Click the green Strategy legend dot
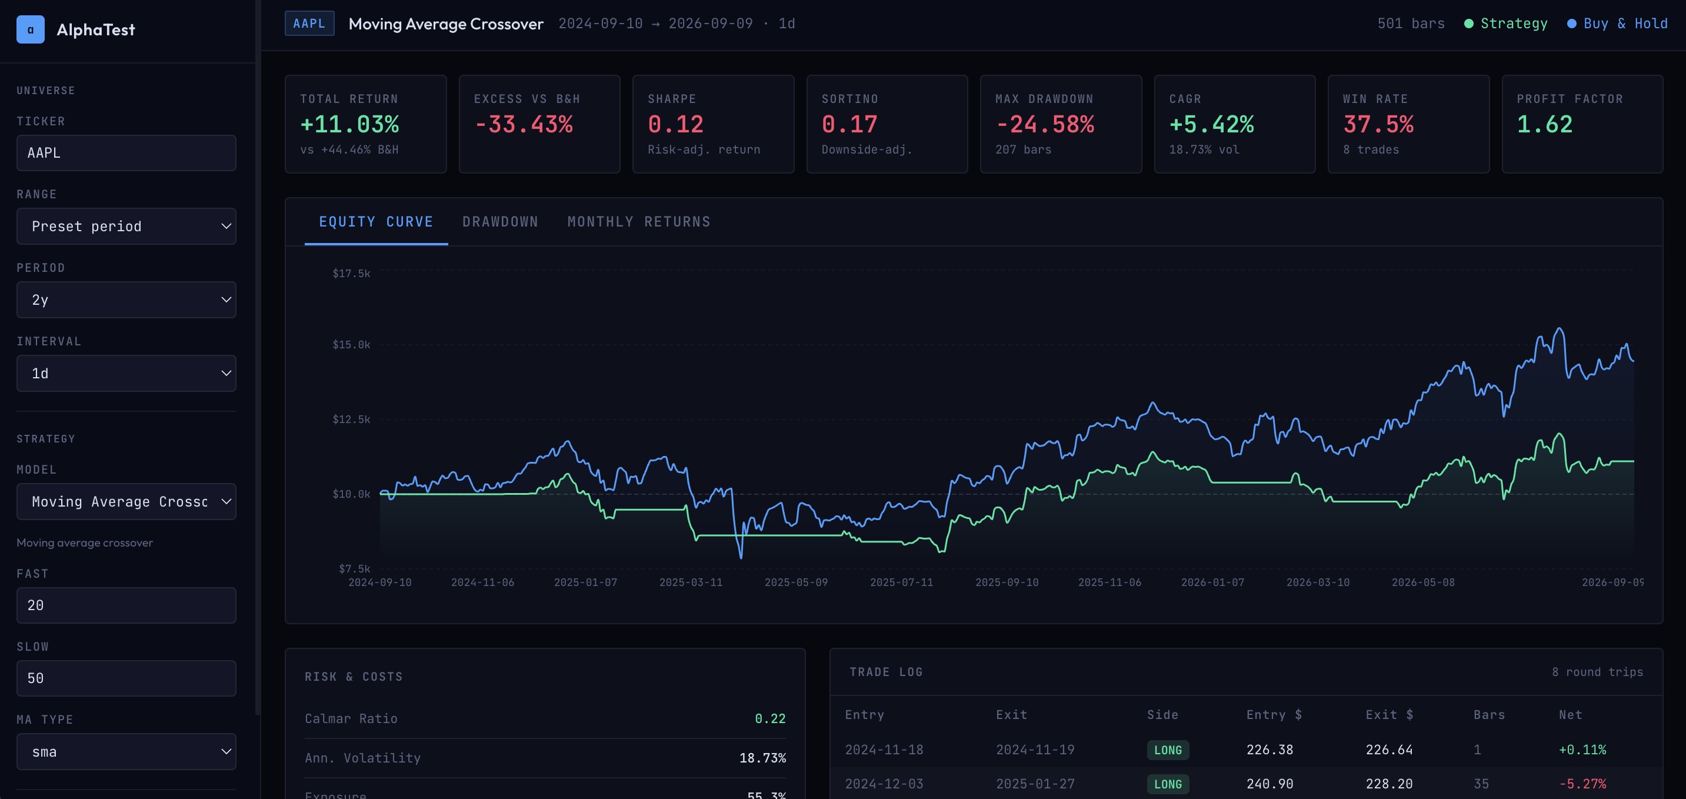Viewport: 1686px width, 799px height. point(1469,24)
